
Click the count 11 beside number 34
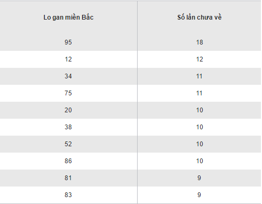pyautogui.click(x=200, y=76)
